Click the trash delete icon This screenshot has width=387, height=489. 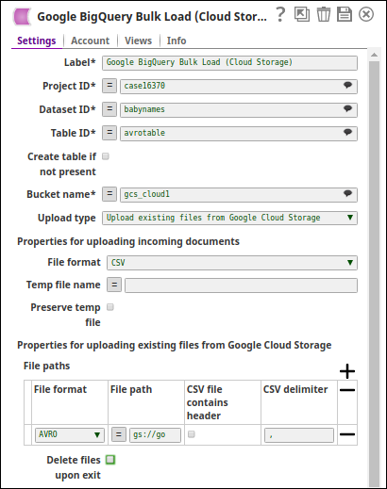(323, 14)
